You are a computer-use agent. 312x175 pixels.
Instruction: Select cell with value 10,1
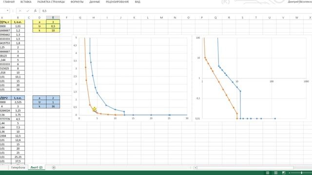tap(18, 77)
